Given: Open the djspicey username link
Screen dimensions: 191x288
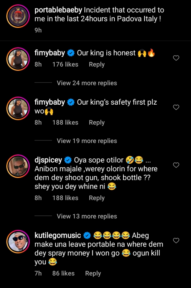Looking at the screenshot, I should [48, 160].
